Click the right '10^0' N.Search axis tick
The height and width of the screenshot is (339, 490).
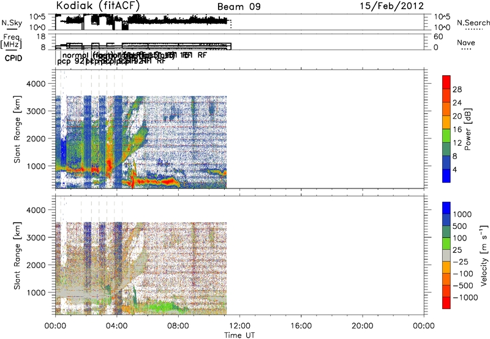coord(442,28)
